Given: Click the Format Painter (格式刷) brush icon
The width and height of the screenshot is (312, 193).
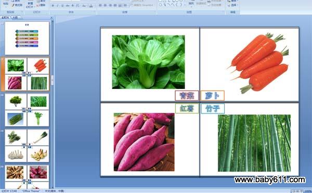Looking at the screenshot, I should pyautogui.click(x=14, y=5).
